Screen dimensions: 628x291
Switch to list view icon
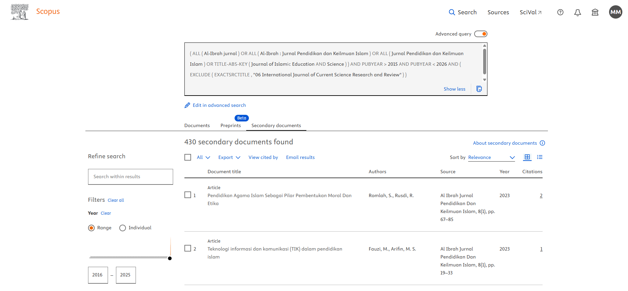(540, 157)
